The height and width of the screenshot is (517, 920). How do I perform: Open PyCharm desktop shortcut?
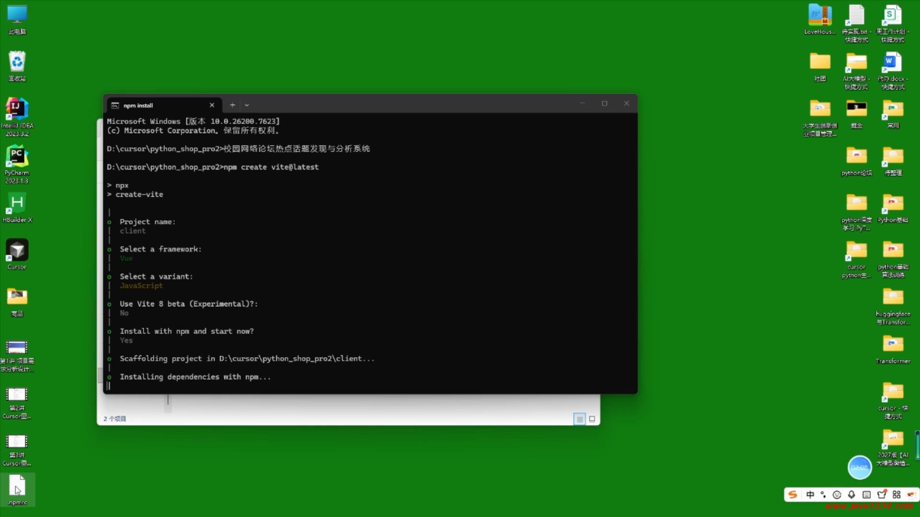coord(17,157)
